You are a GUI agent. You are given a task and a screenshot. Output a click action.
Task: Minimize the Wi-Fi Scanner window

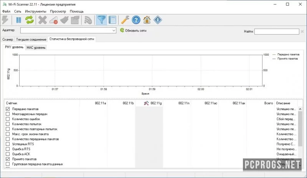coord(275,4)
